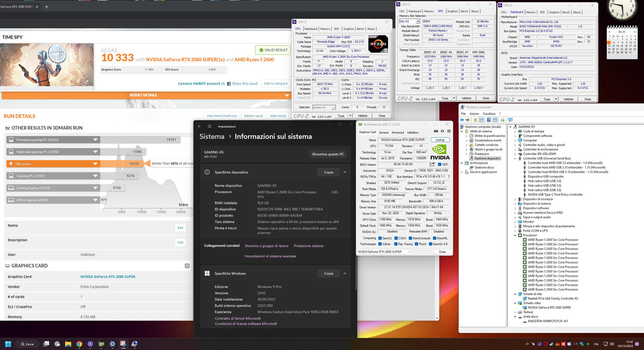644x350 pixels.
Task: Toggle the UEFI checkbox in GPU-Z
Action: click(x=439, y=164)
